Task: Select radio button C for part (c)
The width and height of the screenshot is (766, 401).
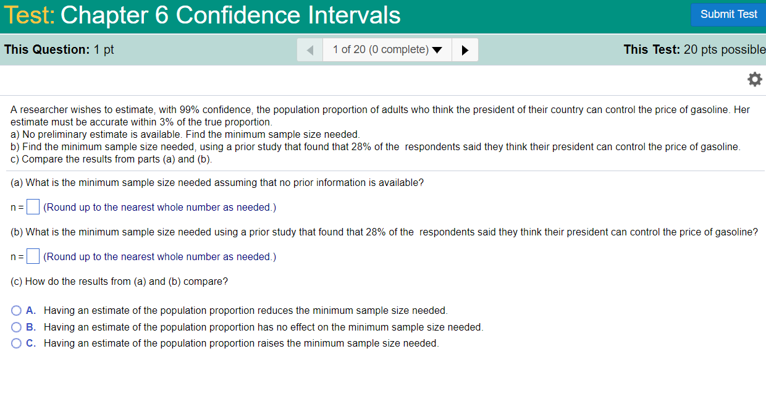Action: coord(17,343)
